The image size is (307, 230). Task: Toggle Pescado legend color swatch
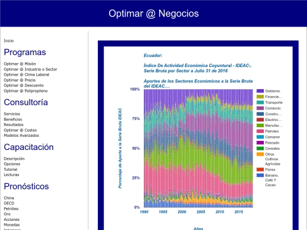tap(260, 143)
